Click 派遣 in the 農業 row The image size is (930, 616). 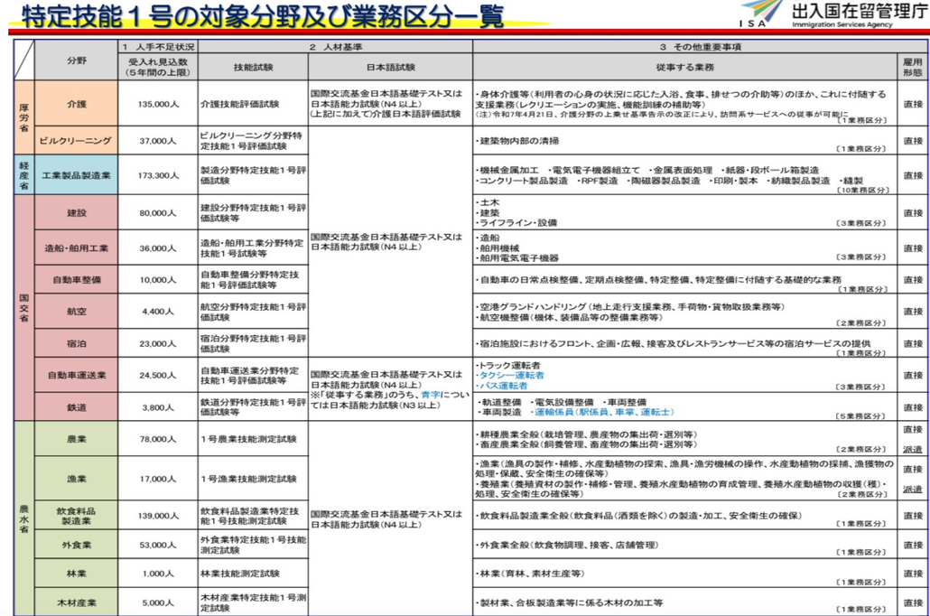coord(912,449)
